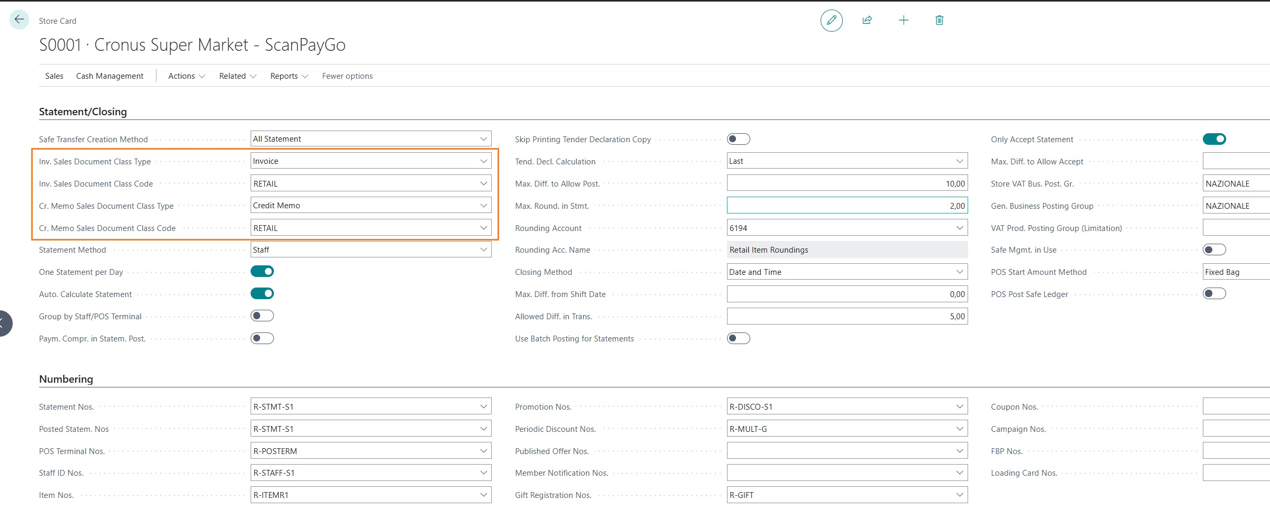1270x518 pixels.
Task: Open Tend. Decl. Calculation dropdown
Action: 960,161
